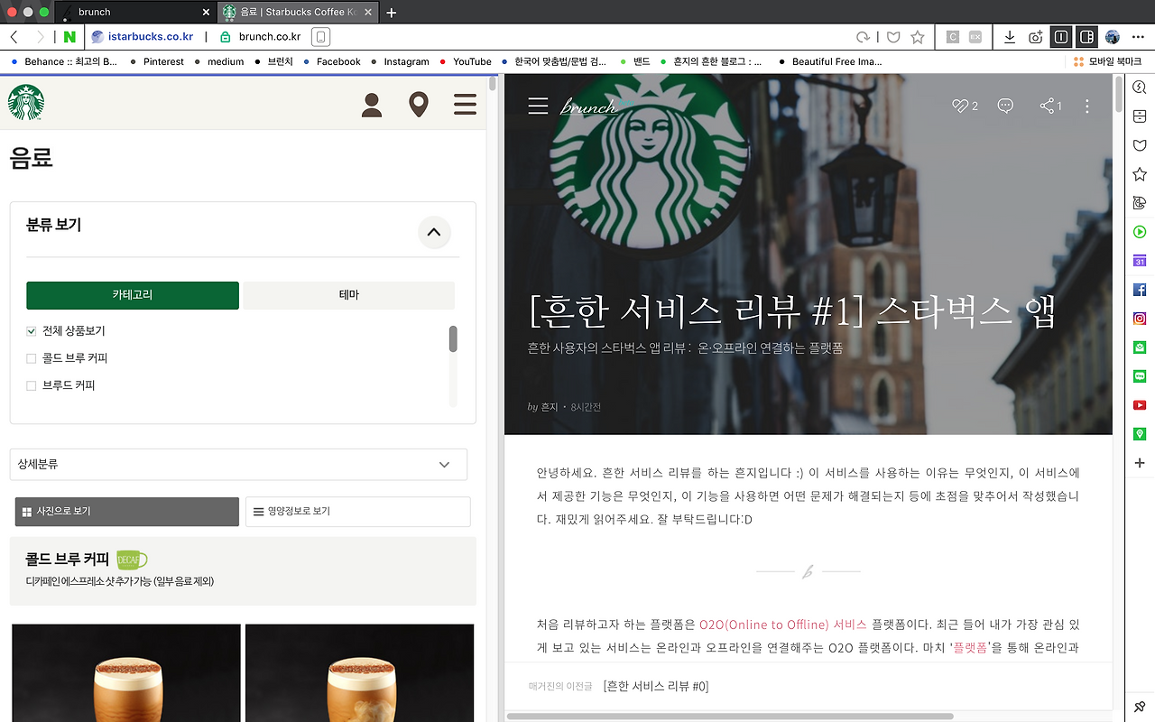Open the Starbucks account person icon

(x=371, y=105)
